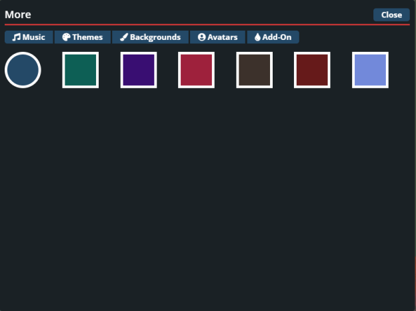
Task: Select the circular steel blue swatch
Action: tap(23, 70)
